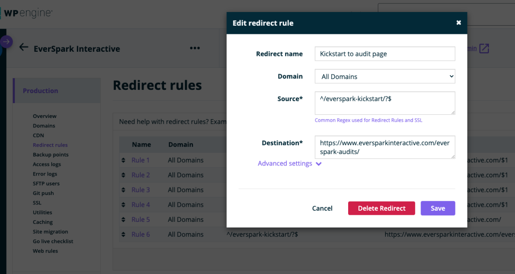The width and height of the screenshot is (515, 274).
Task: Expand Advanced settings
Action: click(289, 163)
